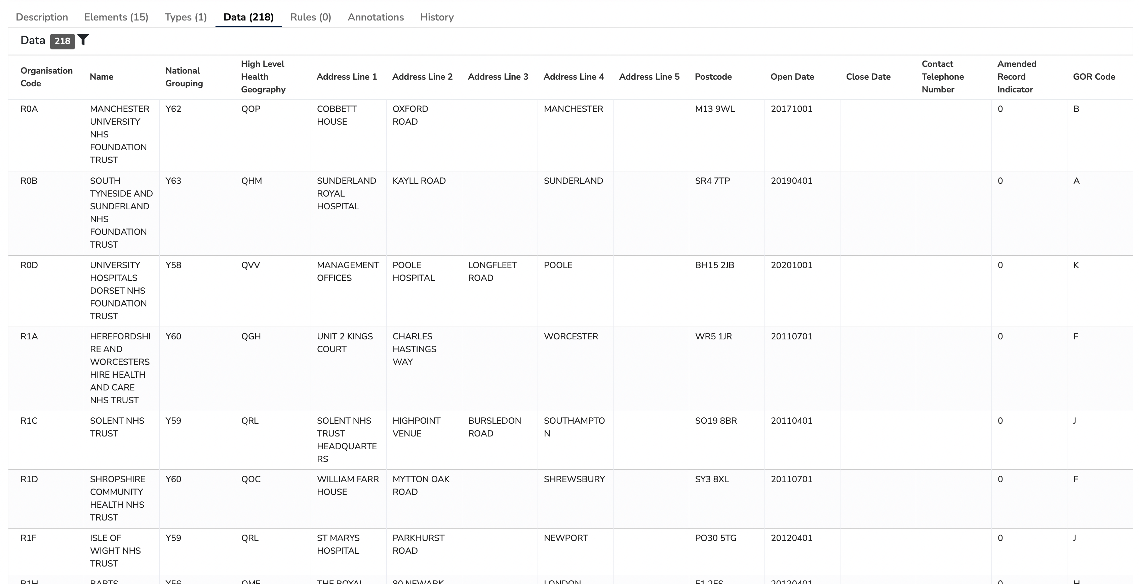The height and width of the screenshot is (584, 1139).
Task: Click the Name column header
Action: [102, 77]
